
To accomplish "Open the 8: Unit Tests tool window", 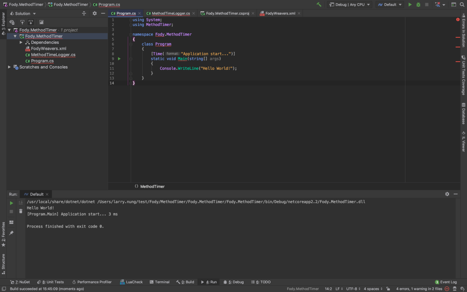I will click(51, 282).
